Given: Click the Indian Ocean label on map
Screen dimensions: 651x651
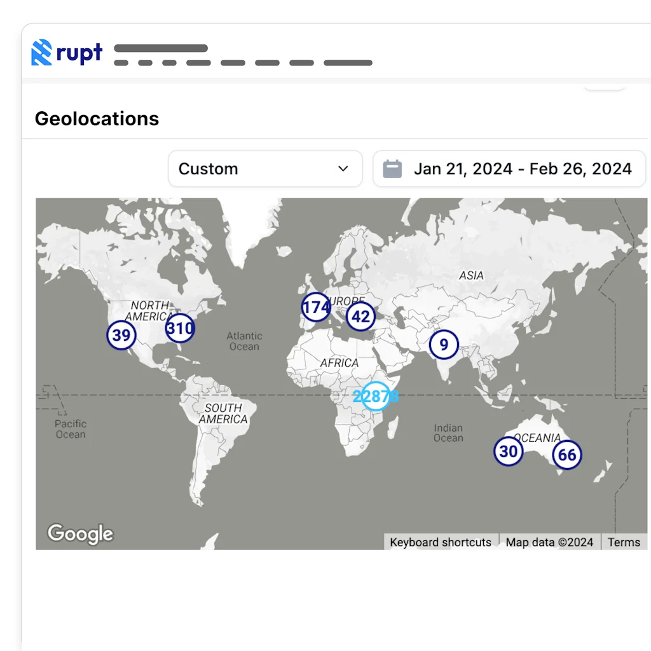Looking at the screenshot, I should tap(448, 433).
